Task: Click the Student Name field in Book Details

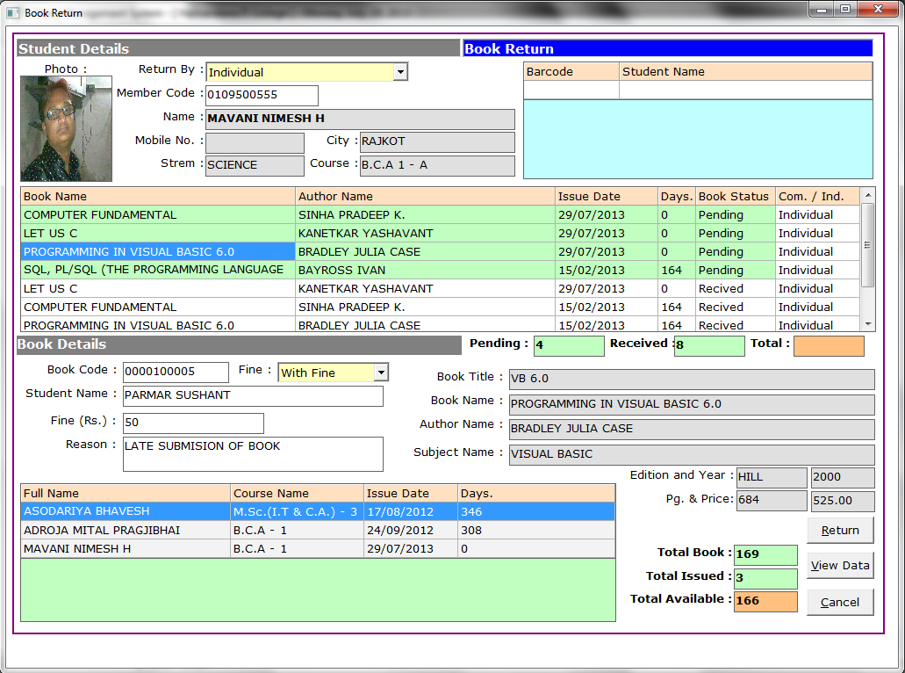Action: click(253, 395)
